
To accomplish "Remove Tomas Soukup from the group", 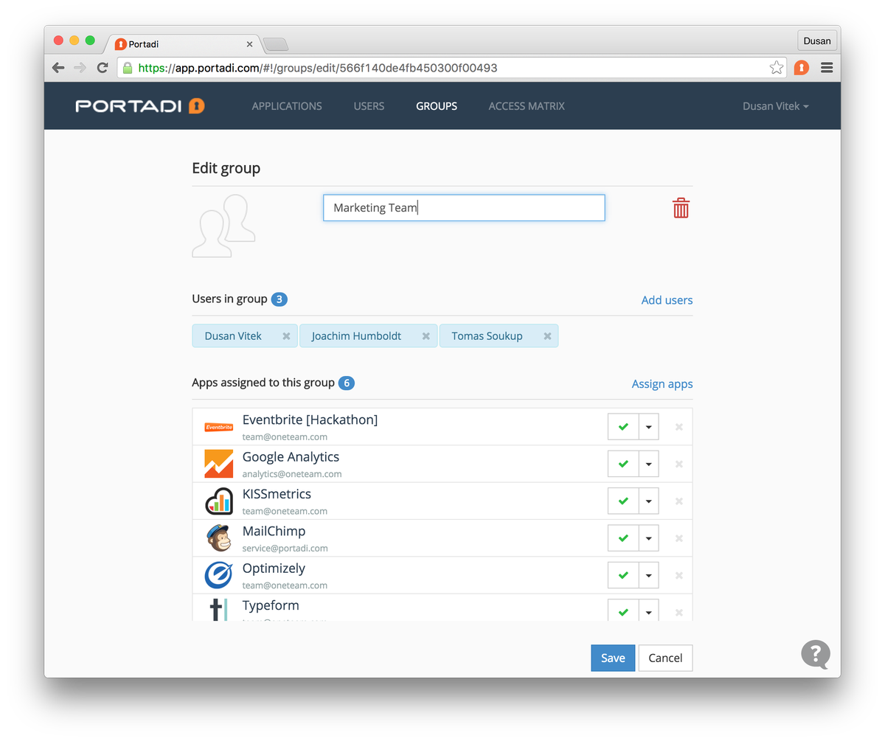I will [x=547, y=336].
